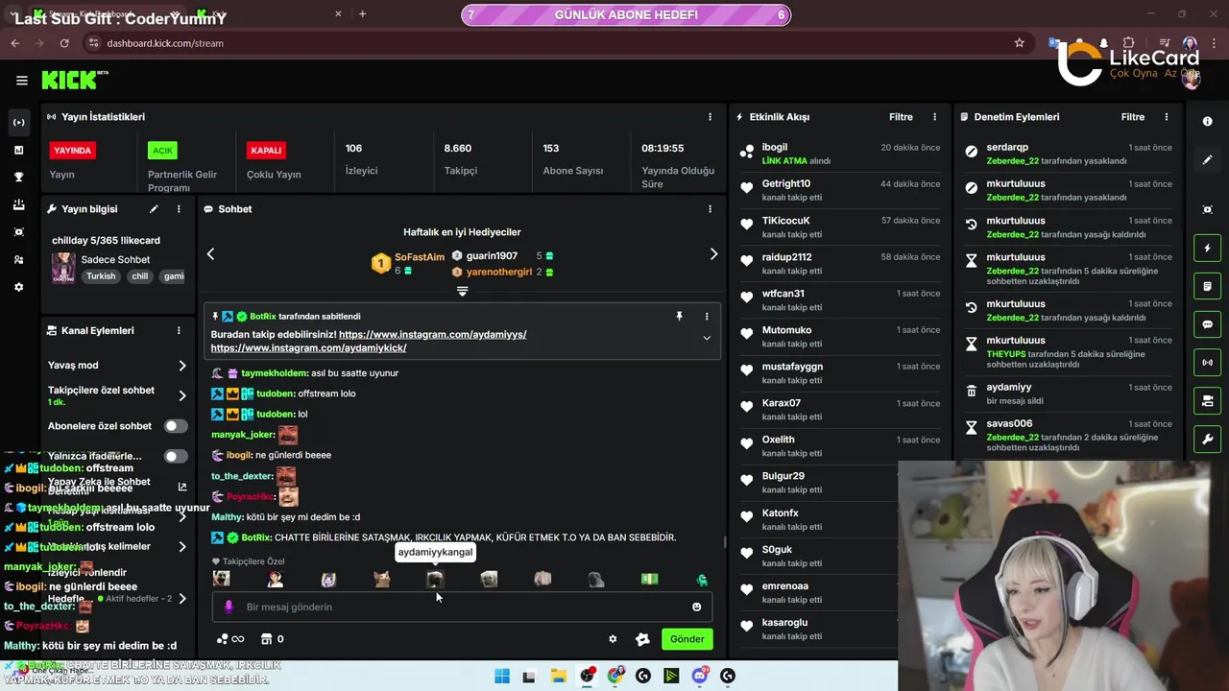Open Filtre in Denetim Eylemleri panel
The height and width of the screenshot is (691, 1229).
(x=1133, y=116)
